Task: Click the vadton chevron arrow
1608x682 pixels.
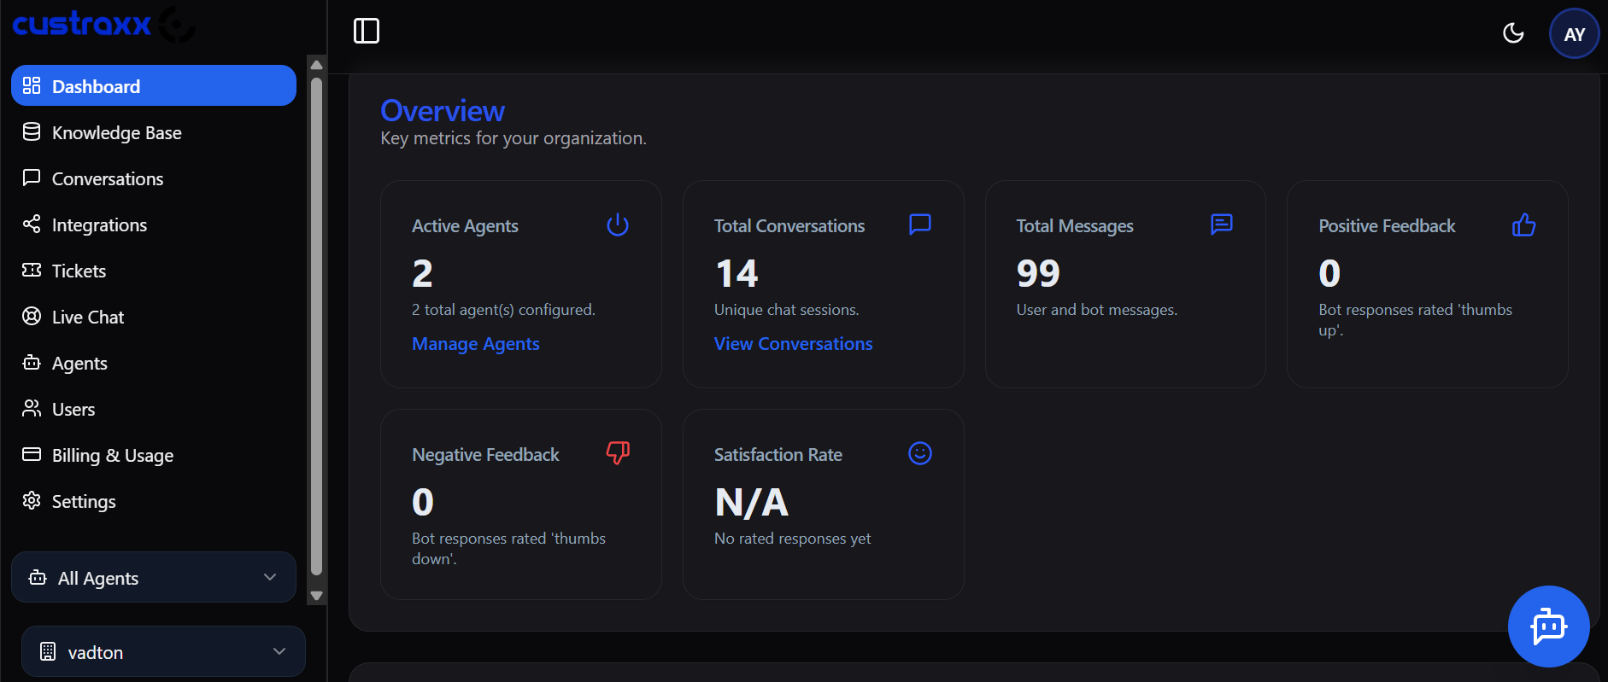Action: [x=279, y=651]
